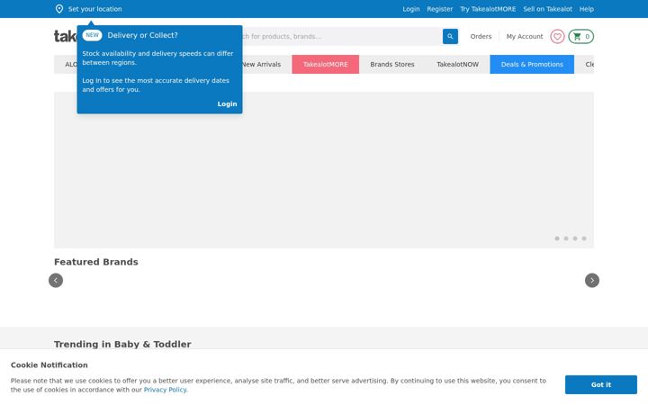Open Help link
Screen dimensions: 648x405
point(587,9)
